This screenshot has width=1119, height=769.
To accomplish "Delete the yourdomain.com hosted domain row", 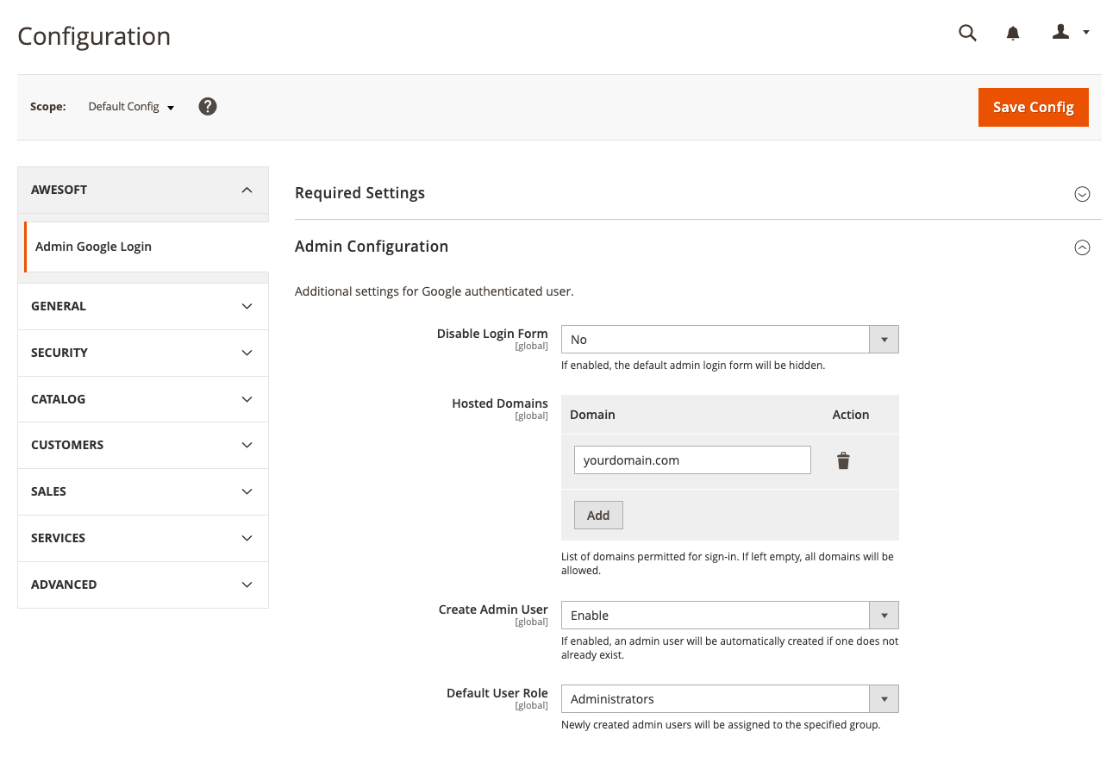I will (843, 460).
